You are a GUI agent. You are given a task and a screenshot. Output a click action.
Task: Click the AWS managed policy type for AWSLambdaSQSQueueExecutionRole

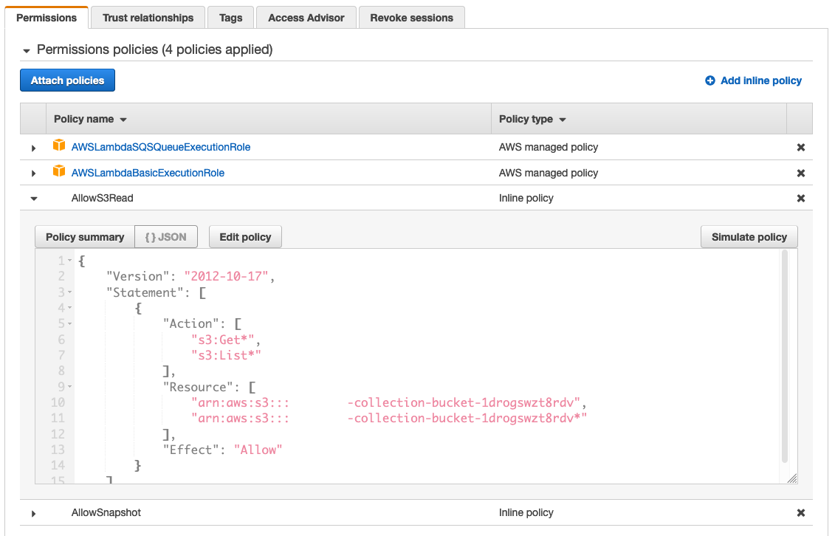(549, 147)
